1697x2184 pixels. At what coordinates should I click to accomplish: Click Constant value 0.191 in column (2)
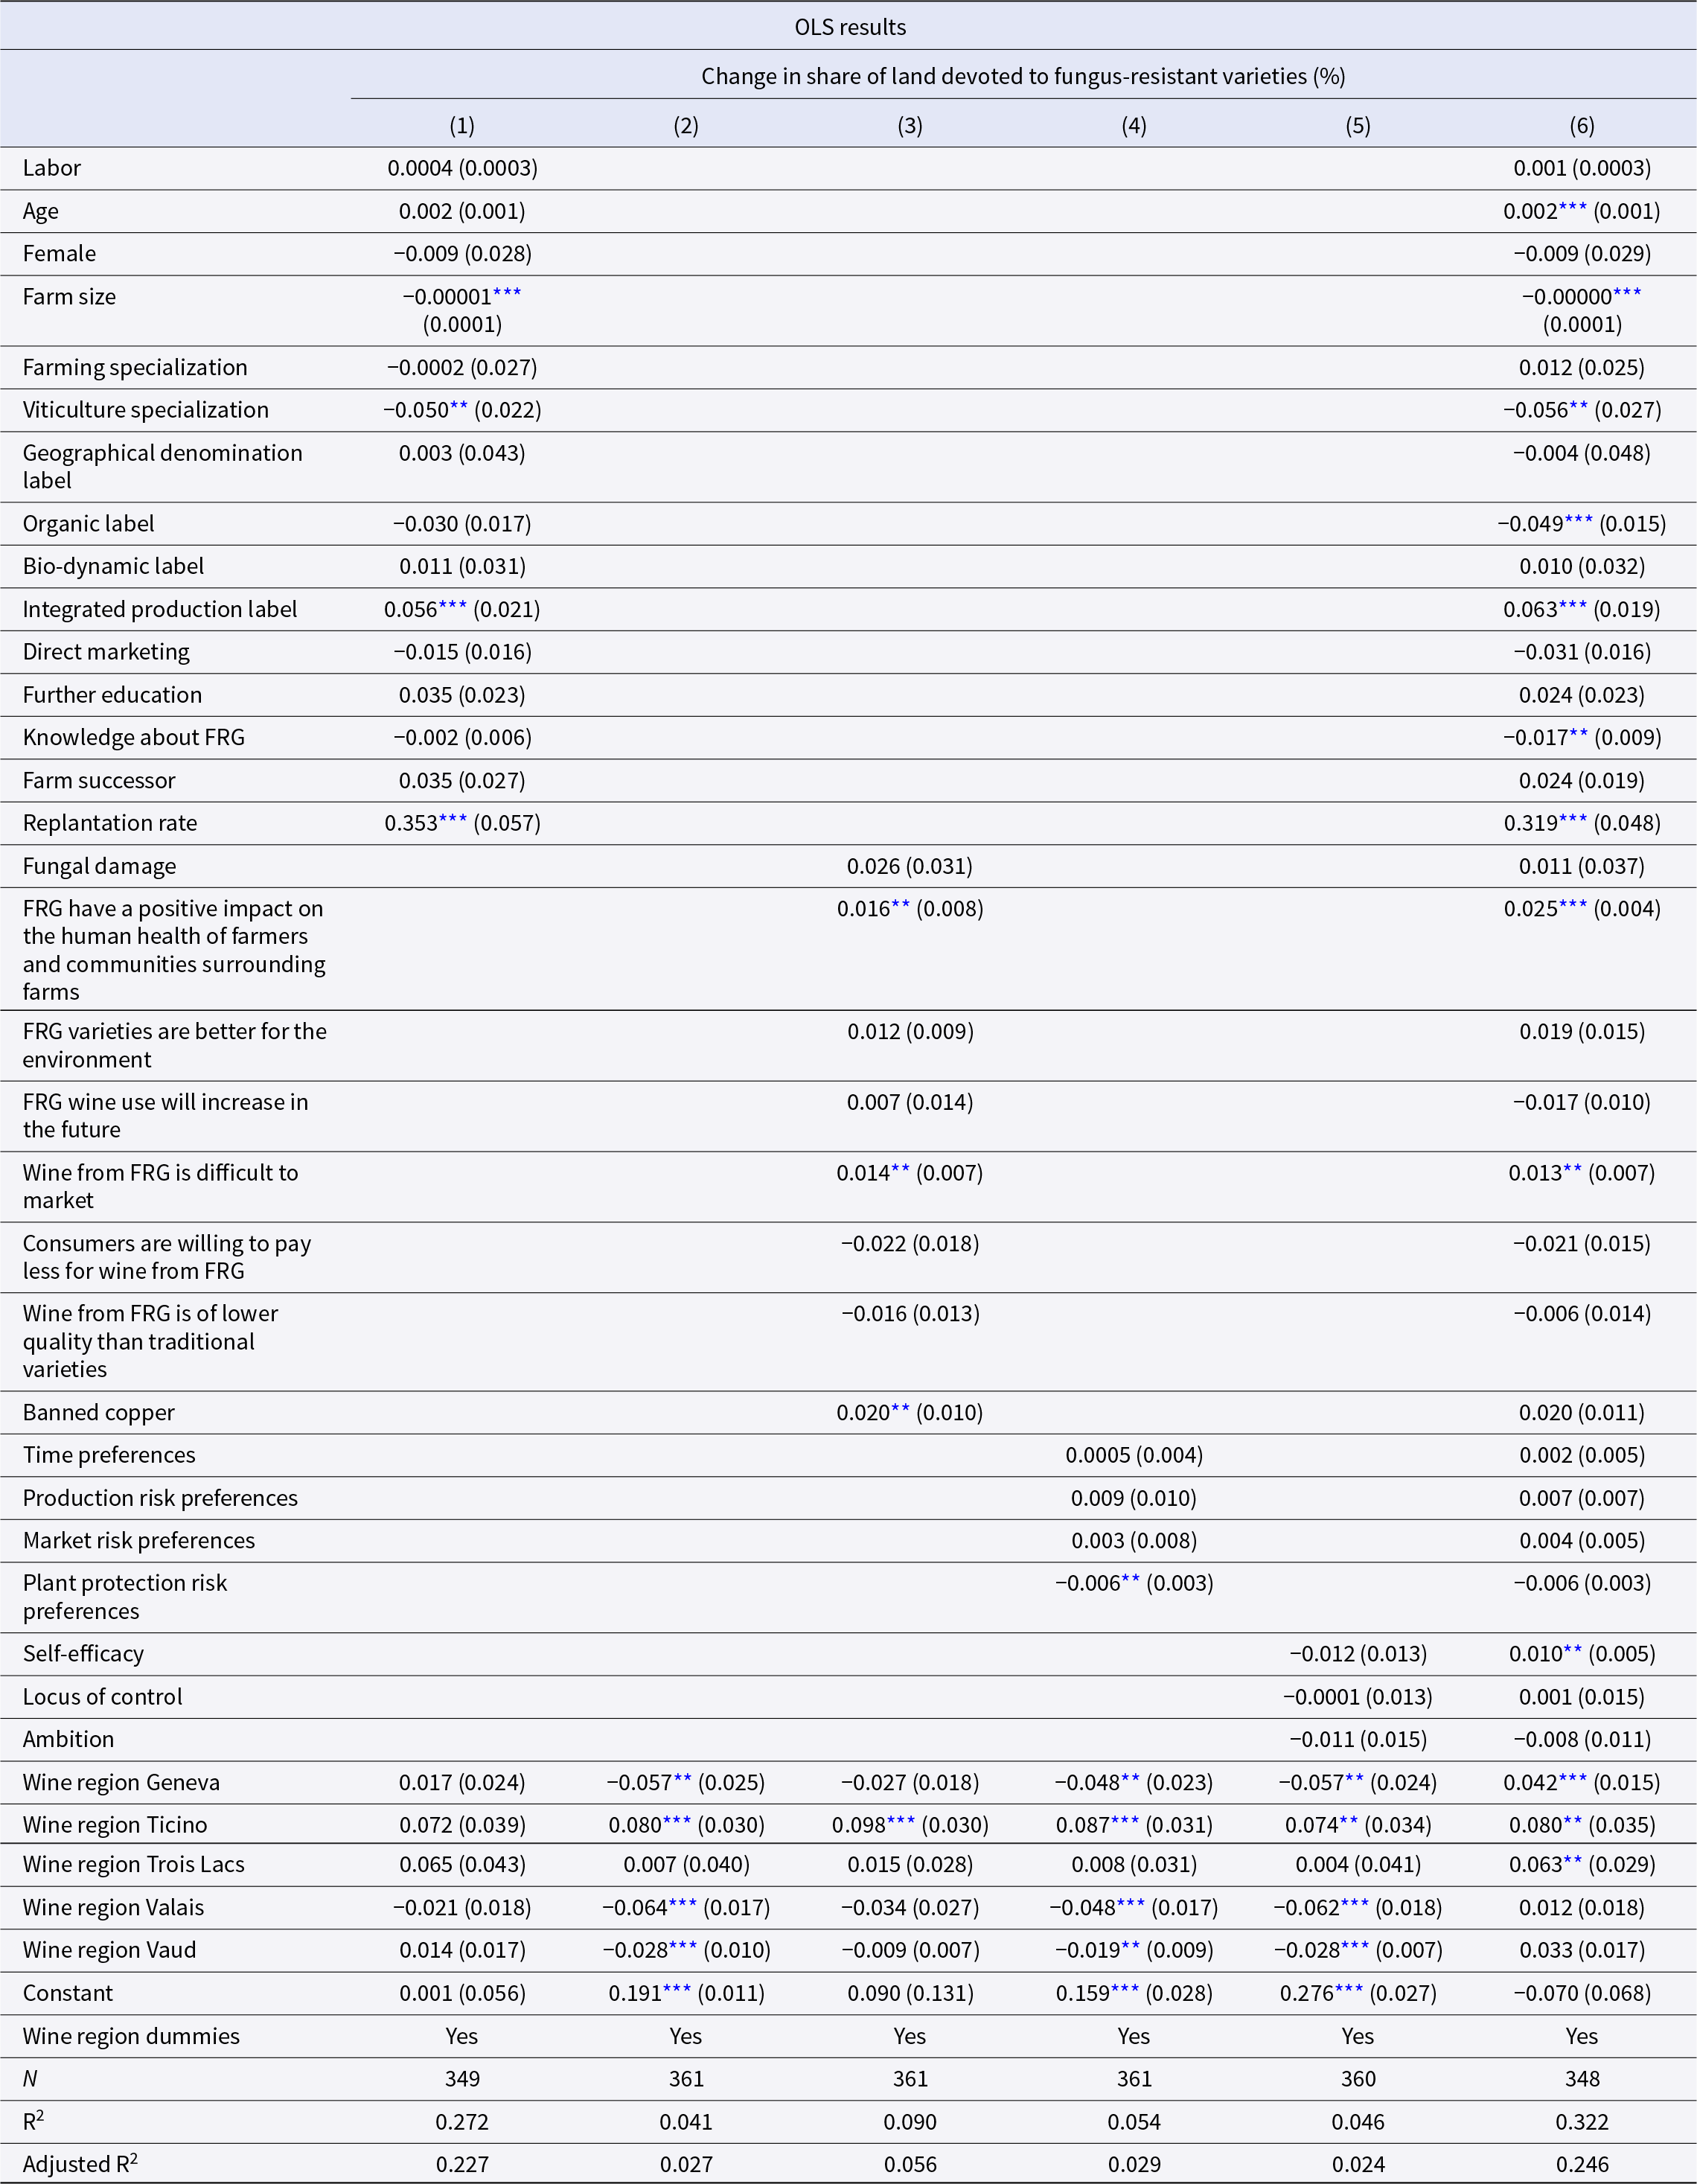[x=635, y=1993]
